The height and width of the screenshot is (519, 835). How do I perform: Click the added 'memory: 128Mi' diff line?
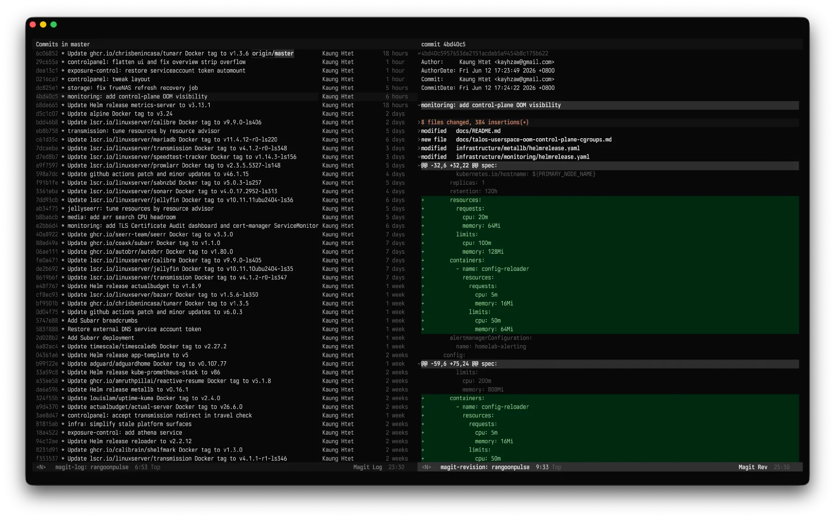pyautogui.click(x=482, y=252)
